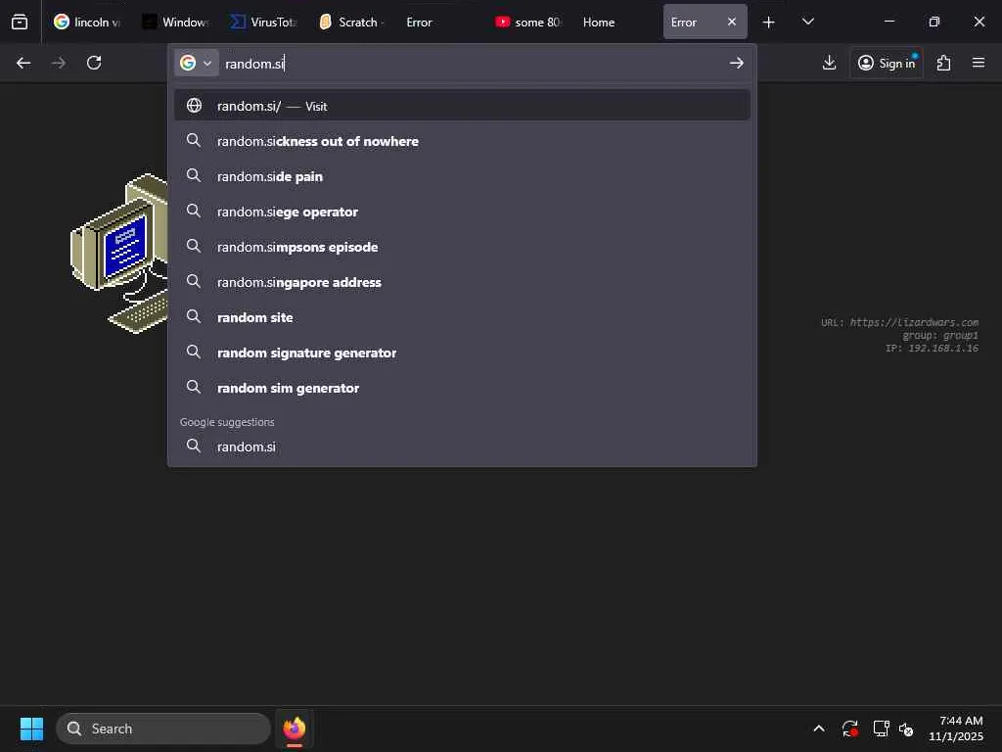Click the sync tray icon with red dot
Viewport: 1002px width, 752px height.
(x=849, y=728)
